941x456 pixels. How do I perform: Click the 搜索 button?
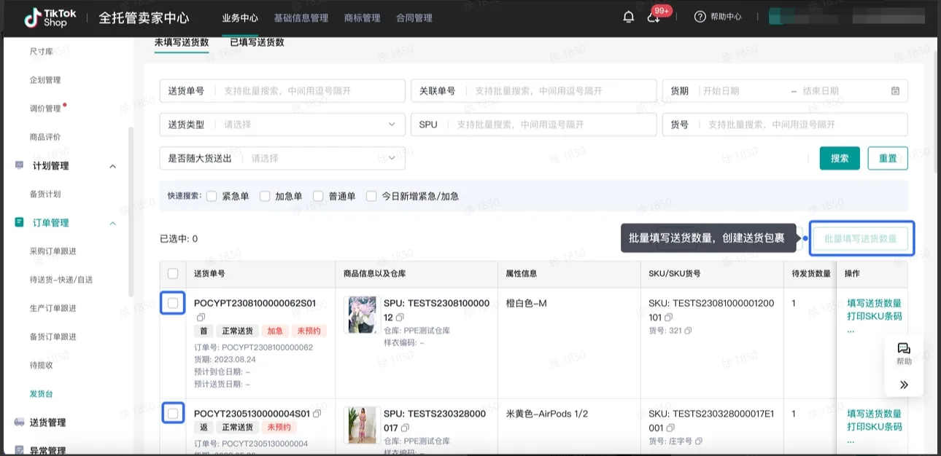[840, 158]
